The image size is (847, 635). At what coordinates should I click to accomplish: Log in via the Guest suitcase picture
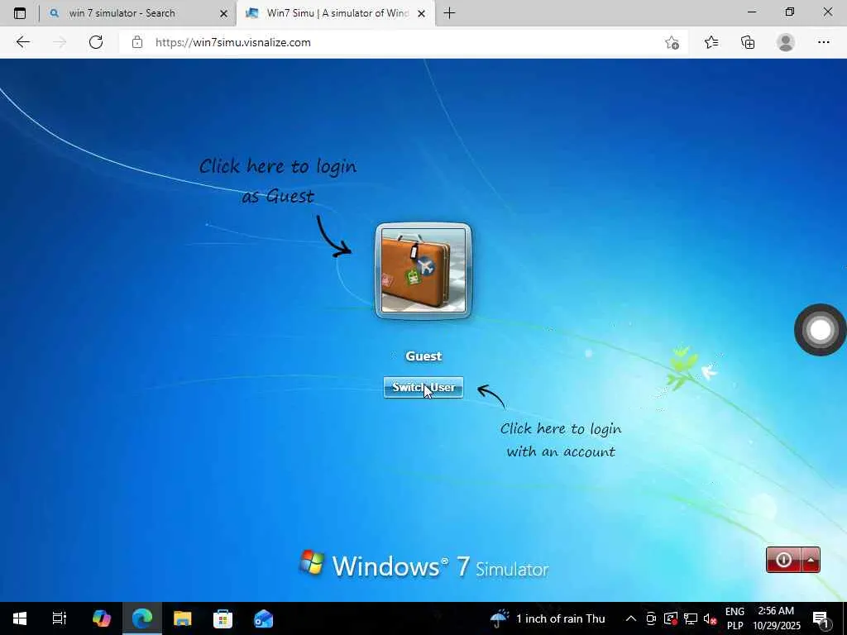coord(423,270)
